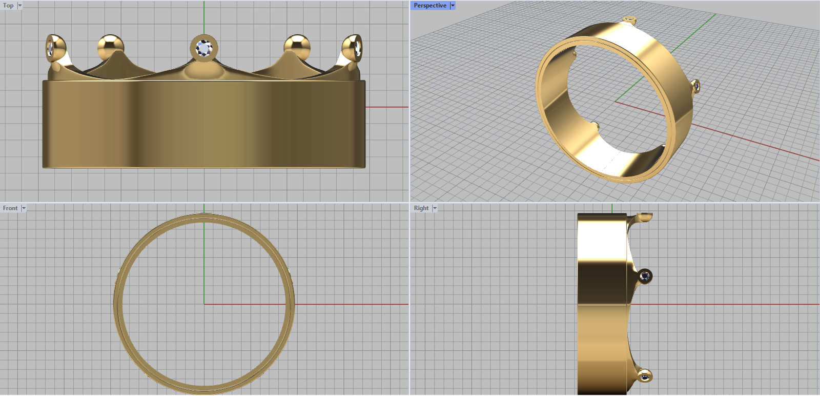Select the middle gem in Right view

coord(645,276)
